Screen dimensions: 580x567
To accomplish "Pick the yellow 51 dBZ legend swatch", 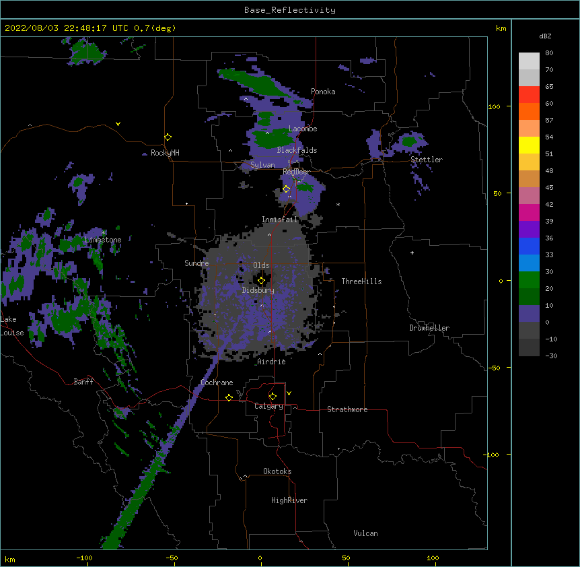I will pos(529,145).
